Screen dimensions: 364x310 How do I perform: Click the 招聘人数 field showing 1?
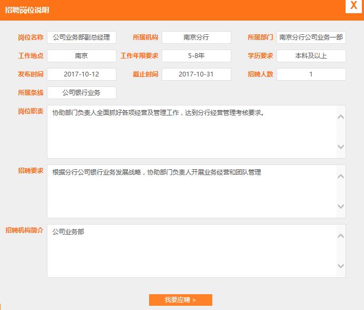click(311, 74)
